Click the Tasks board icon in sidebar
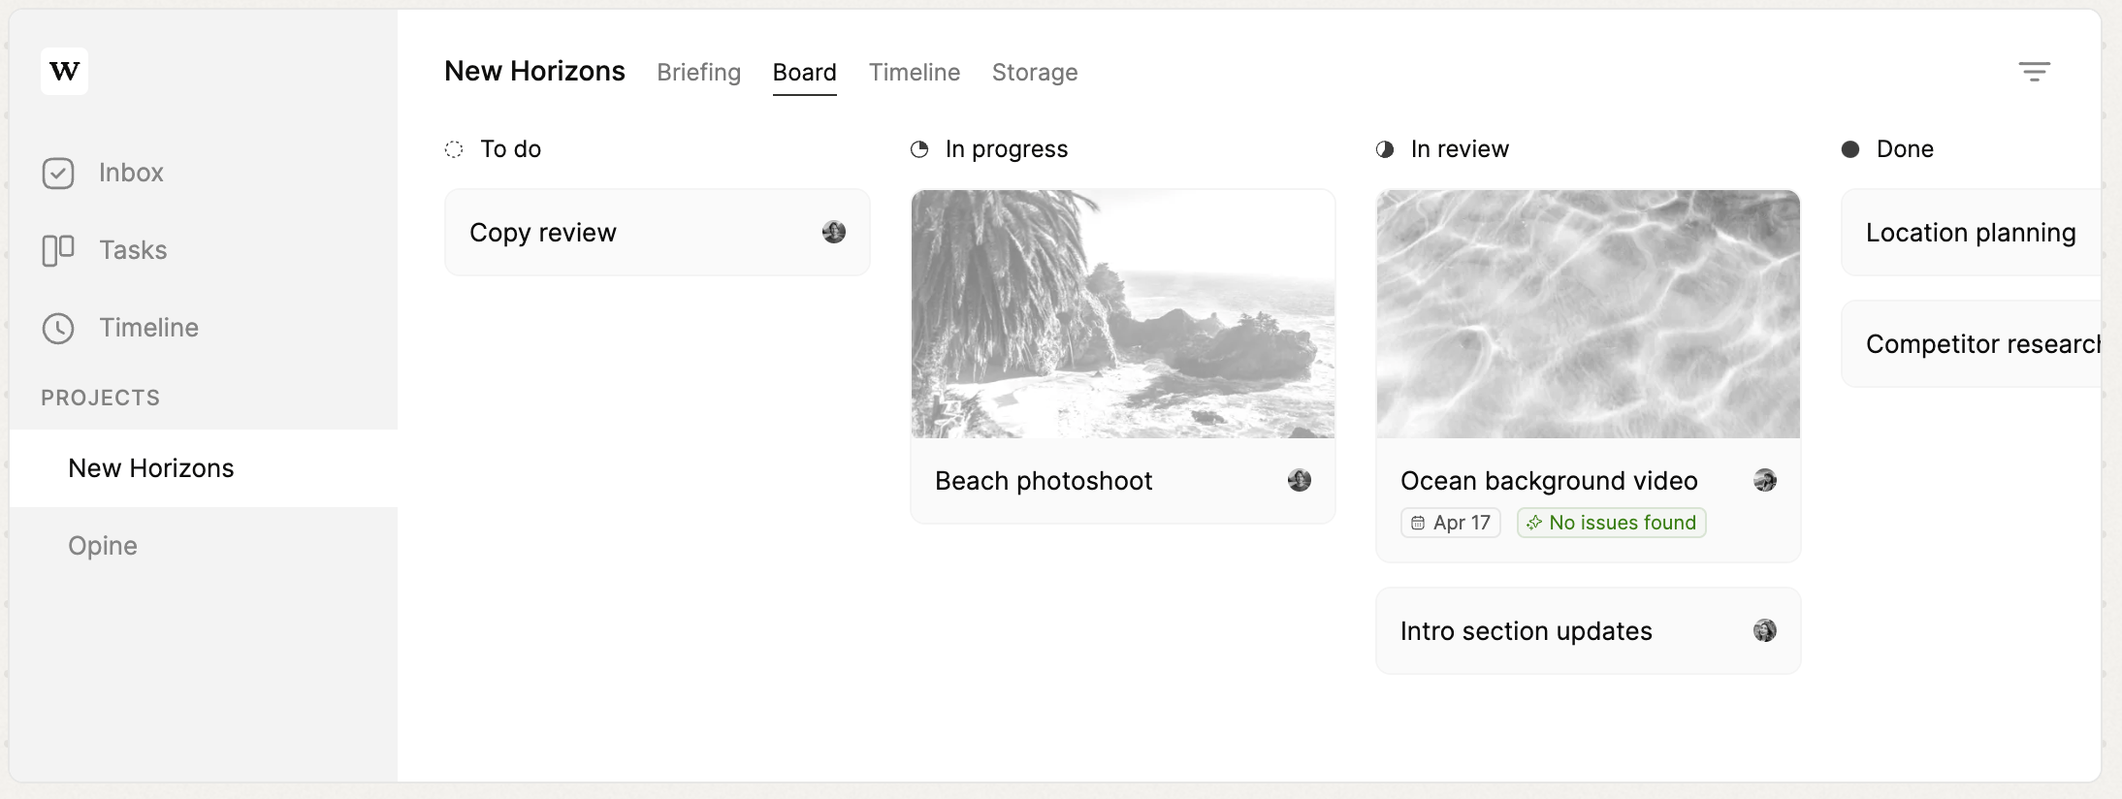This screenshot has width=2122, height=799. [x=58, y=250]
